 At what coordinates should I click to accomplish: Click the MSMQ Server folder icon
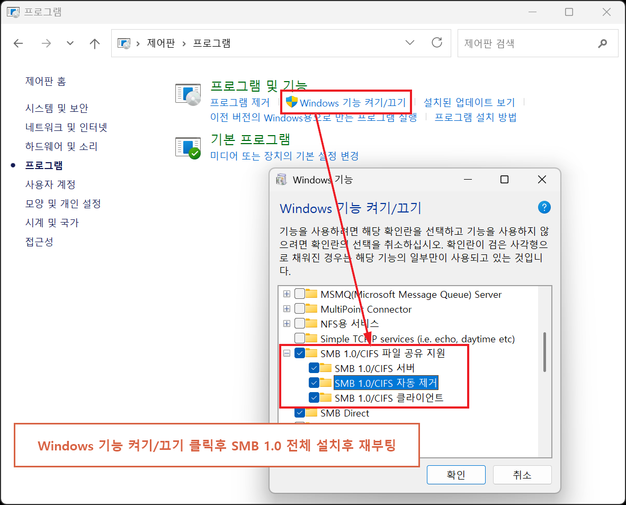pyautogui.click(x=311, y=294)
